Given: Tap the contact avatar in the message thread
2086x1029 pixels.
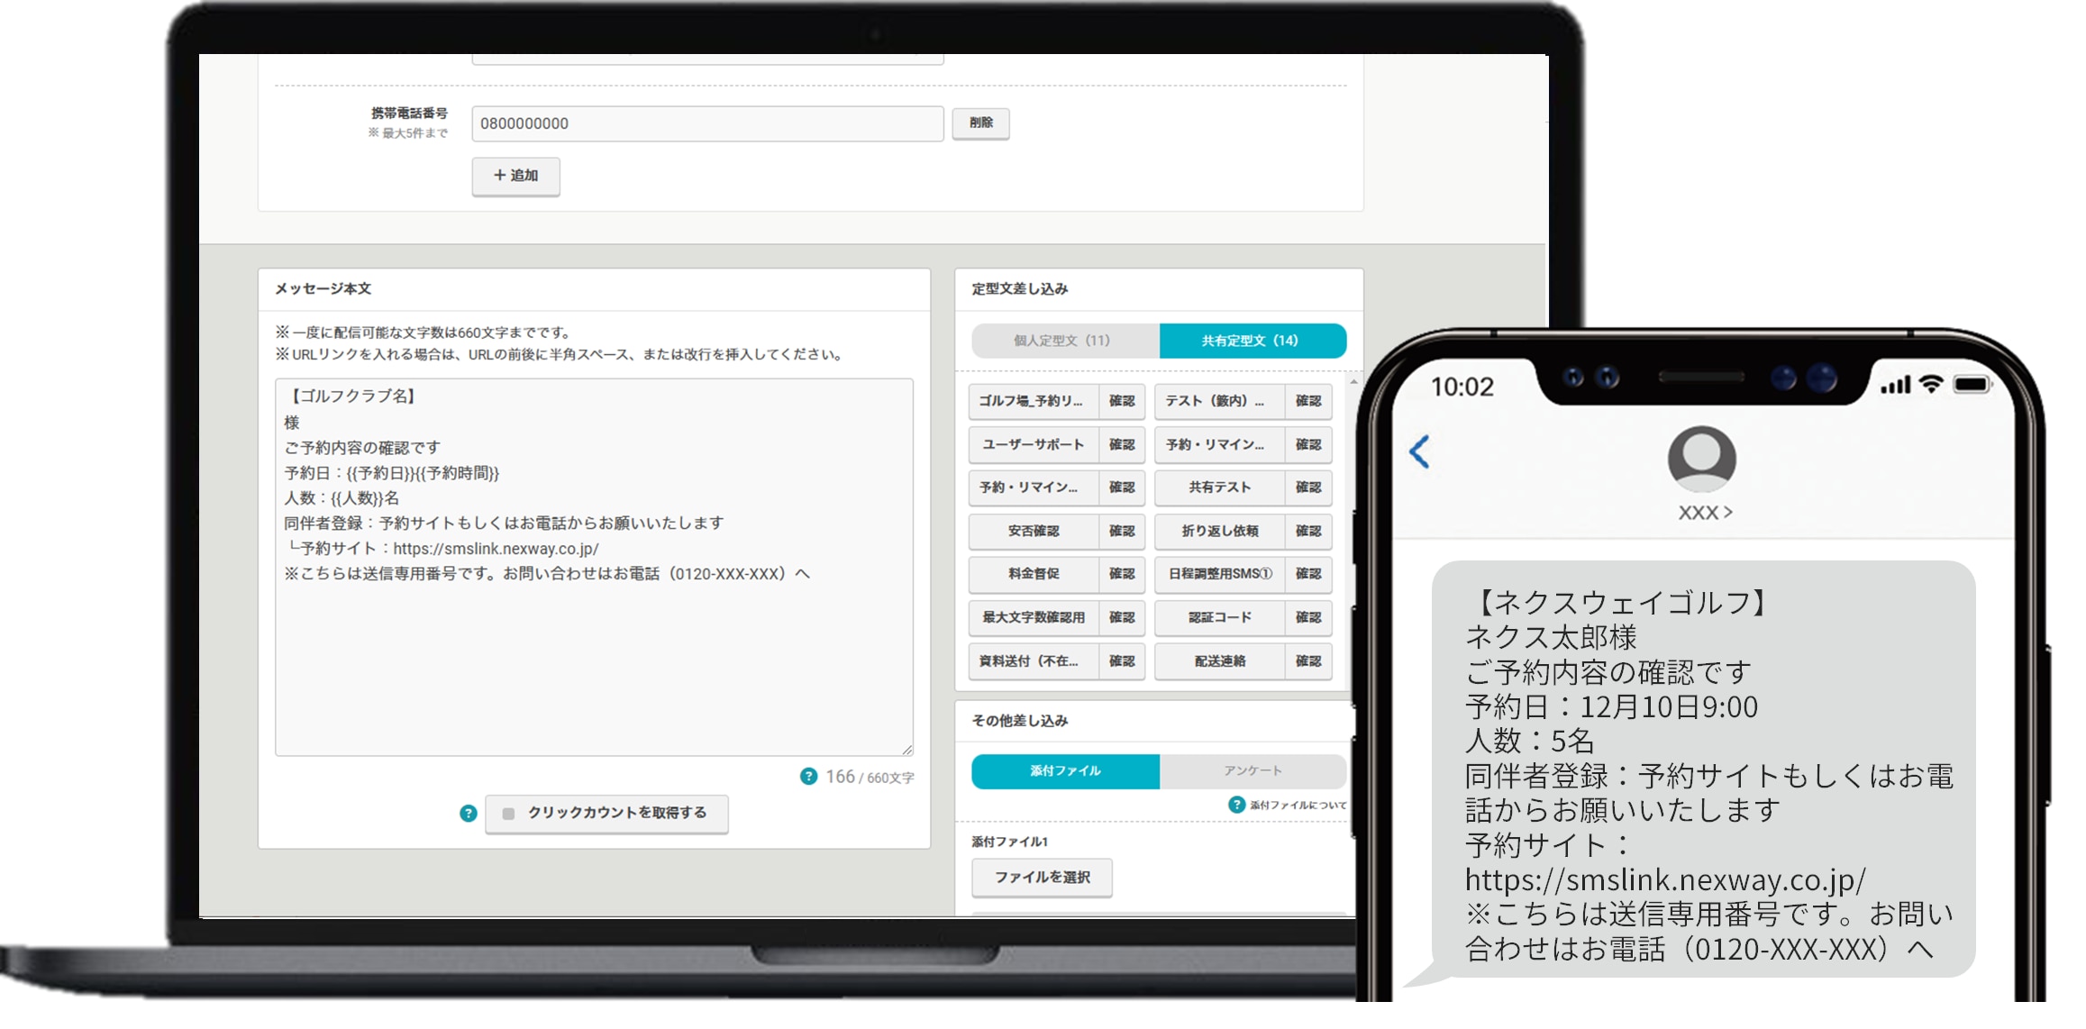Looking at the screenshot, I should (1701, 460).
